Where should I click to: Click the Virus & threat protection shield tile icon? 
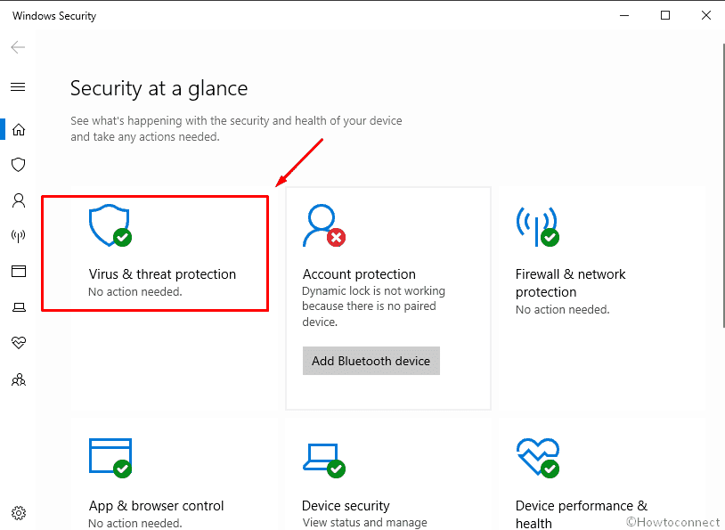110,225
